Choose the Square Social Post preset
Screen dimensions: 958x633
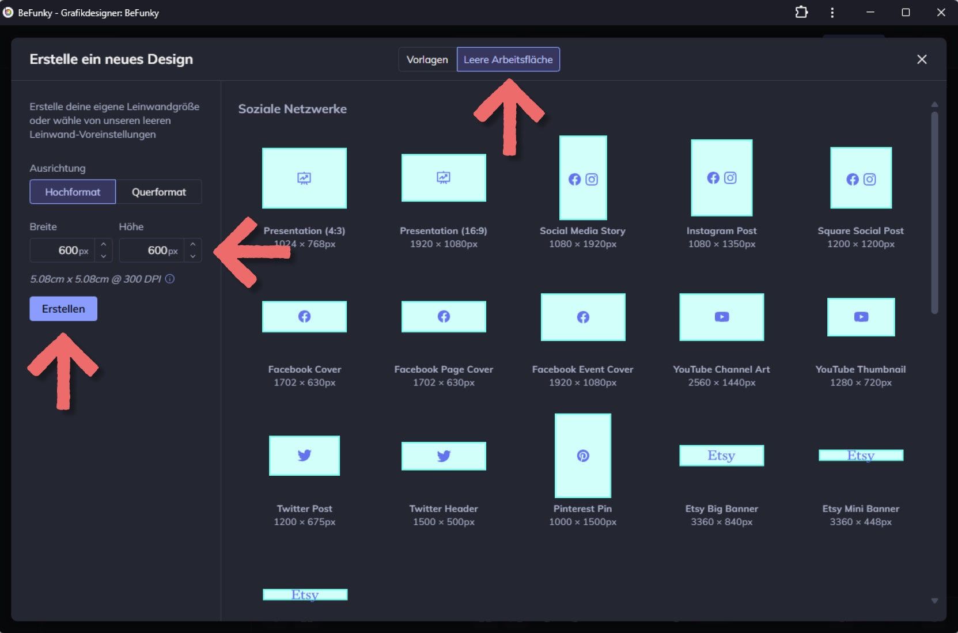point(861,177)
